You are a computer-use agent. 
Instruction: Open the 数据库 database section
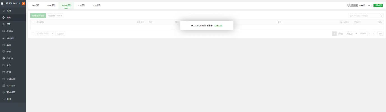tap(10, 31)
